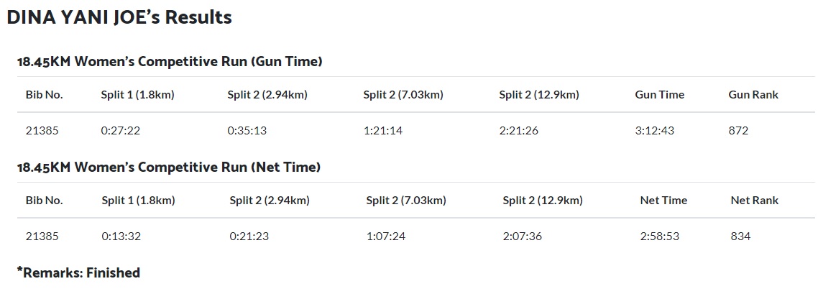Select the 2:07:36 split time

pos(522,236)
